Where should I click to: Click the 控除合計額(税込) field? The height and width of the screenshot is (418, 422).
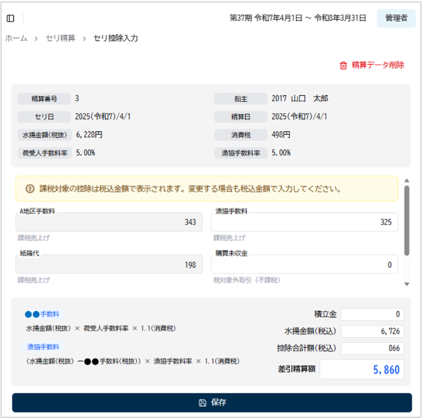372,348
